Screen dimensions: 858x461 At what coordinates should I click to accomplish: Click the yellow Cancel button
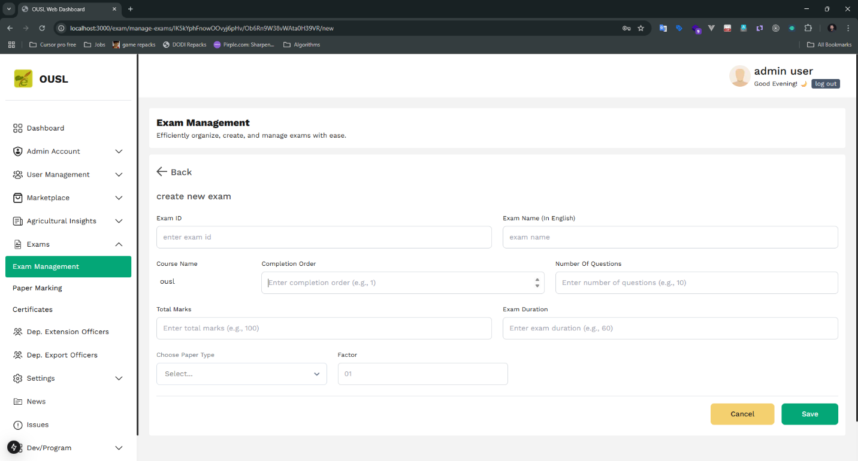click(742, 414)
